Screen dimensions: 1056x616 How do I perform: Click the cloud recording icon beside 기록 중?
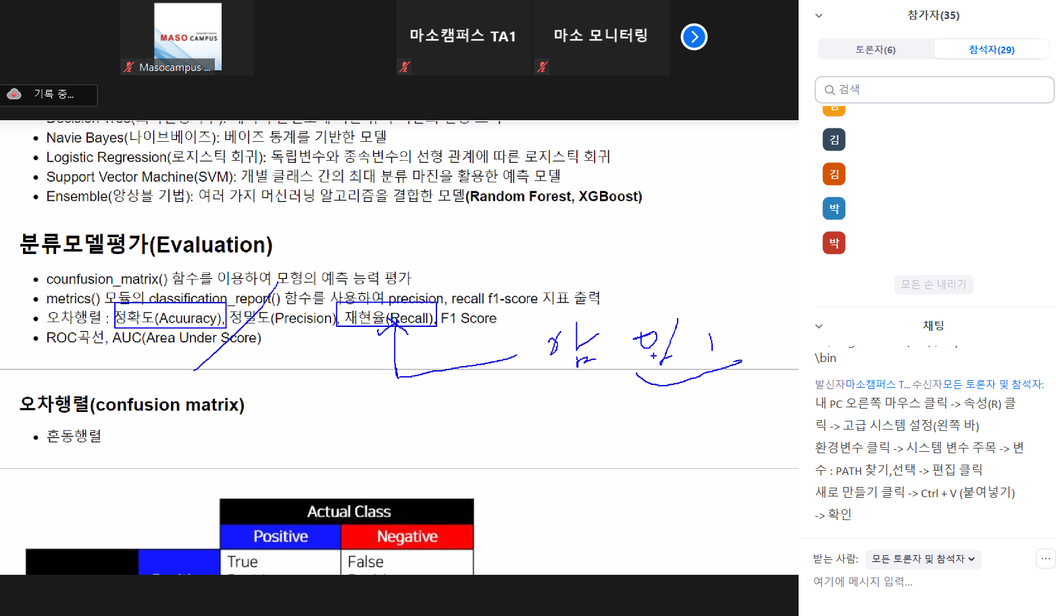[x=14, y=95]
